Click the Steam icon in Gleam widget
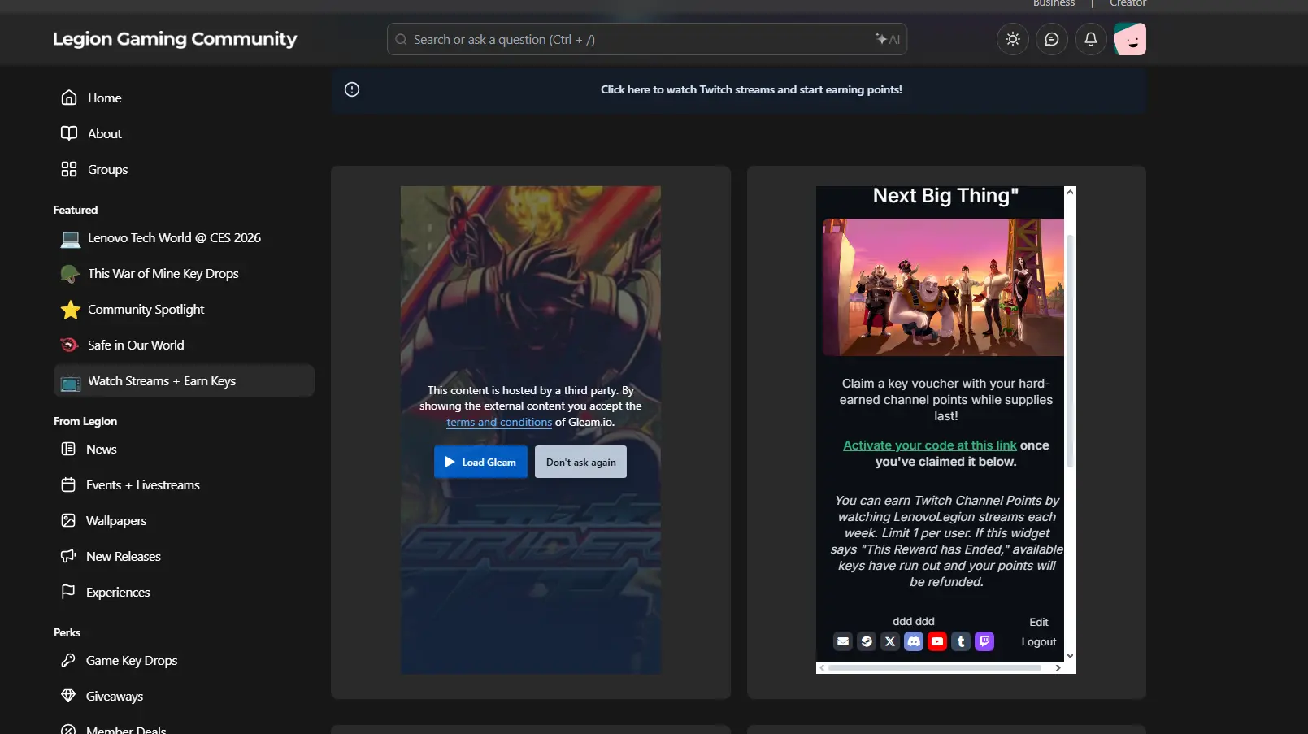This screenshot has width=1308, height=734. point(867,641)
